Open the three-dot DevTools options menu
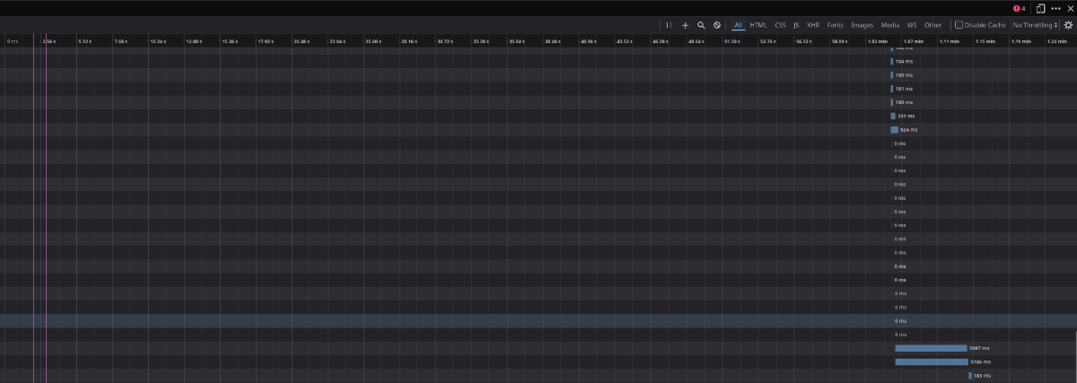Screen dimensions: 1077x383 (1055, 8)
